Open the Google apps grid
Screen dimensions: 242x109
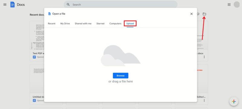[x=229, y=5]
